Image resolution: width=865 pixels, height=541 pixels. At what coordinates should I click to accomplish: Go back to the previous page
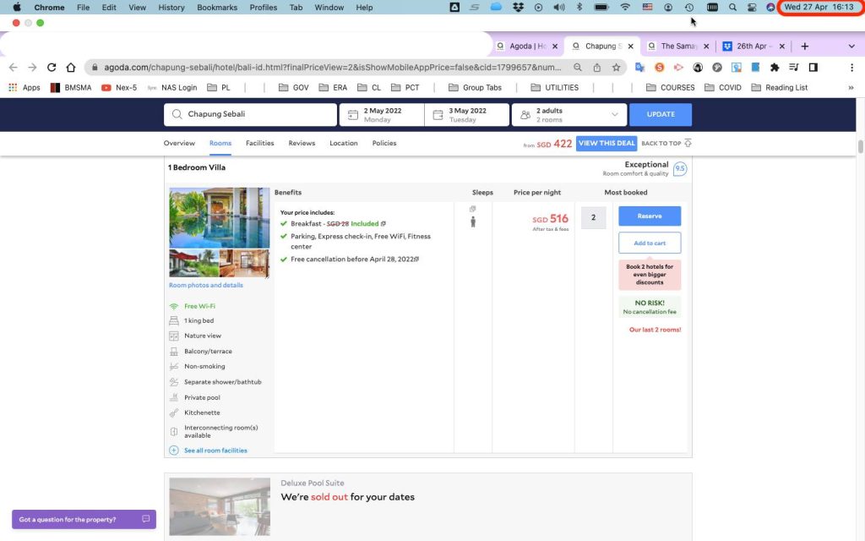[x=14, y=68]
